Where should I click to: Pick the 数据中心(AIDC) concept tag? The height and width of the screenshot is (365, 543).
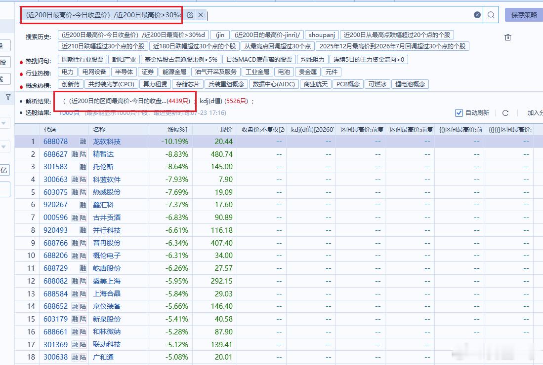pos(274,84)
